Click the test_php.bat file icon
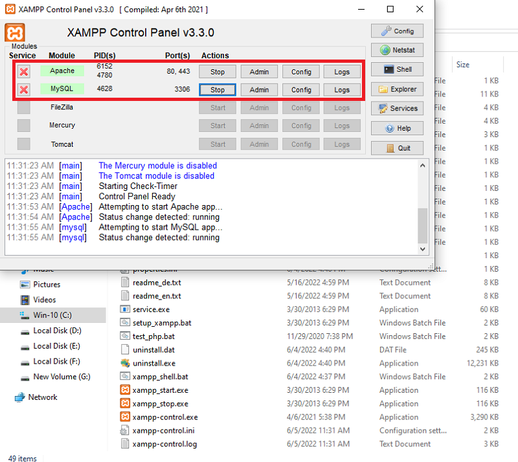This screenshot has width=518, height=462. 125,336
